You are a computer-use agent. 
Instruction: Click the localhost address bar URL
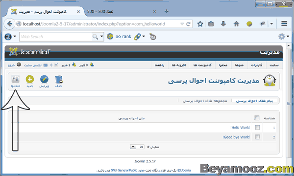click(x=94, y=24)
